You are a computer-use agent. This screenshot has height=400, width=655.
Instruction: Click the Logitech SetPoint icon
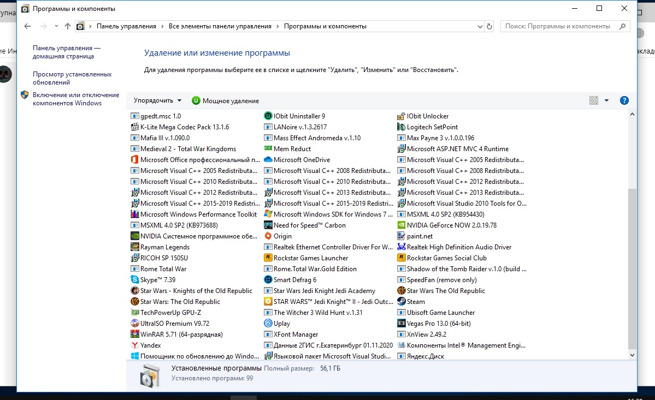[x=401, y=127]
